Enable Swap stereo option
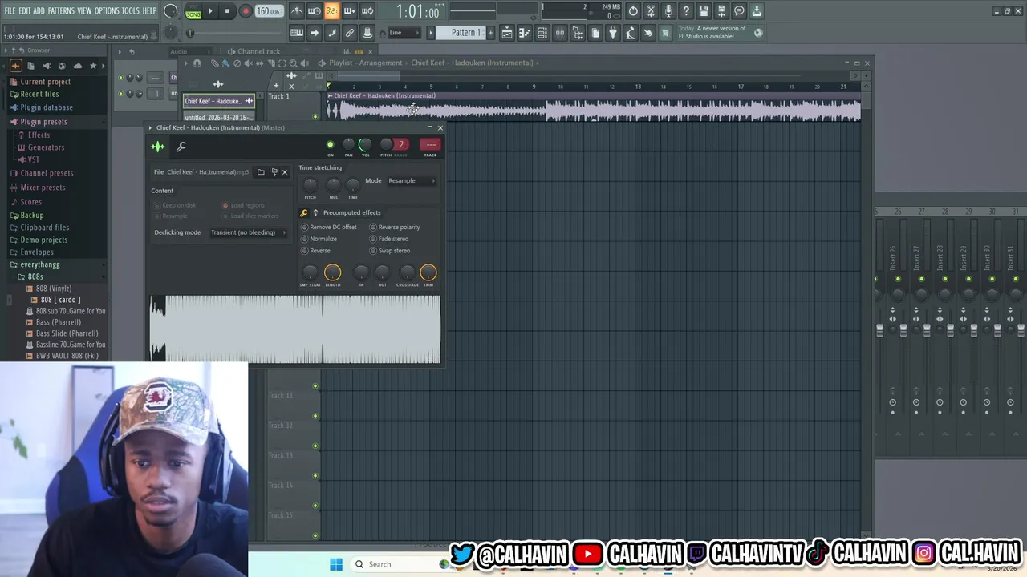1027x577 pixels. click(390, 251)
